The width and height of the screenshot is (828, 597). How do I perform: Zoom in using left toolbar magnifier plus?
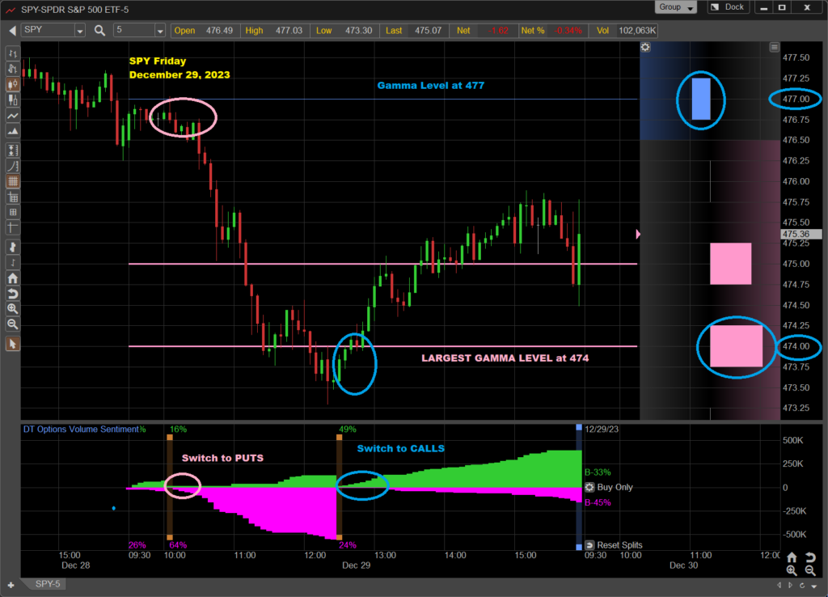12,308
